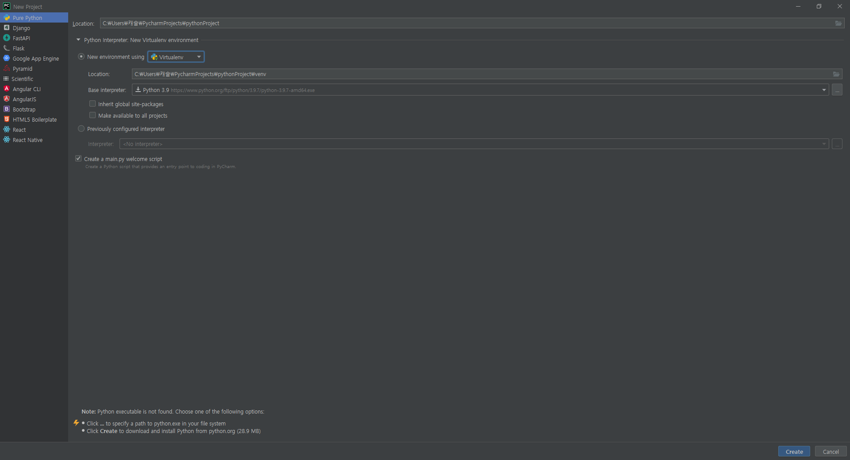Viewport: 850px width, 460px height.
Task: Click the React atom icon
Action: pyautogui.click(x=7, y=130)
